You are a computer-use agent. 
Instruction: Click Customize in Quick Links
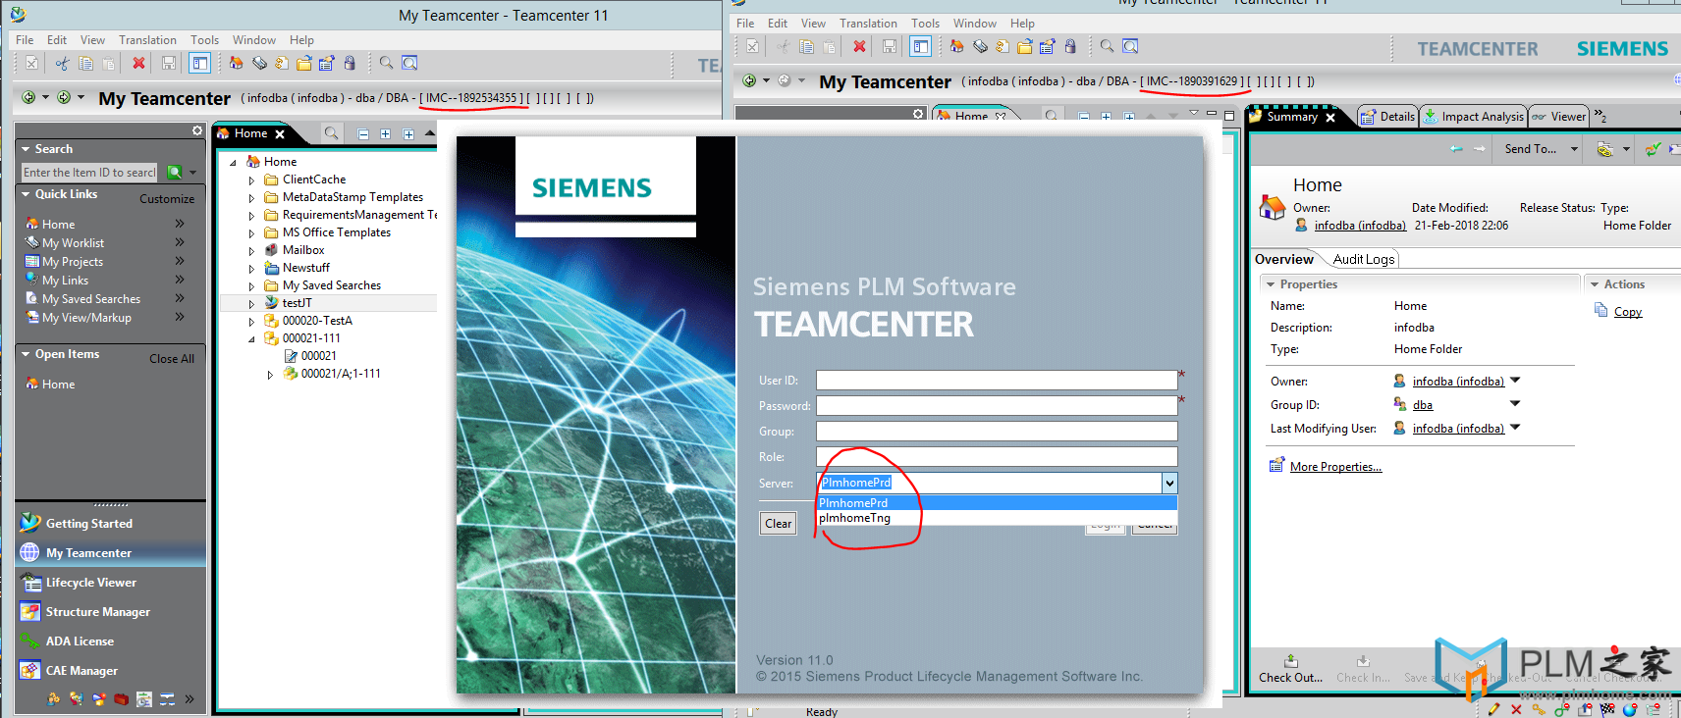(x=167, y=199)
